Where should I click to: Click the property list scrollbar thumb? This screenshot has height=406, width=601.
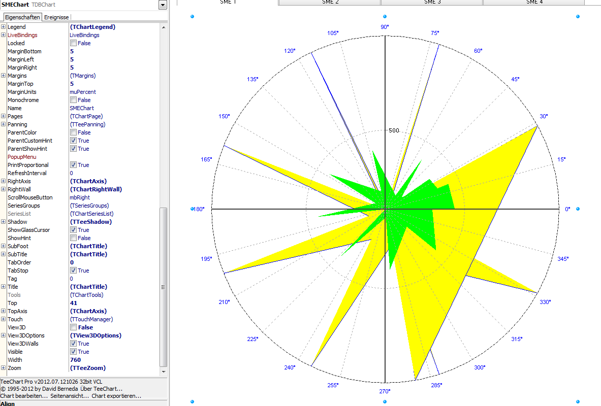(163, 287)
